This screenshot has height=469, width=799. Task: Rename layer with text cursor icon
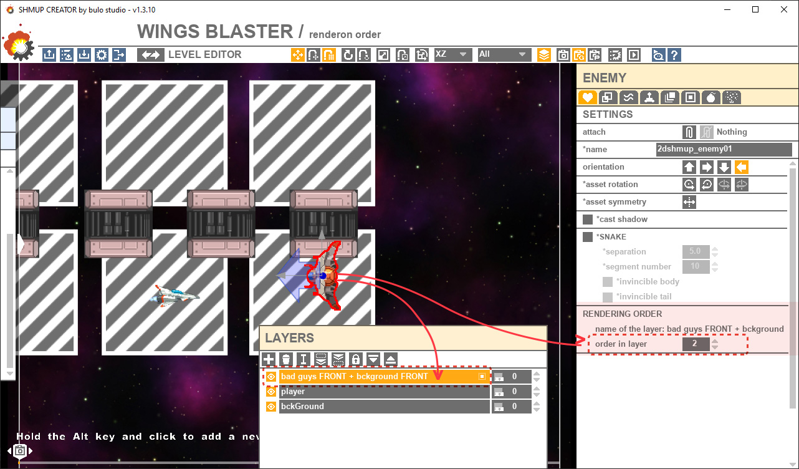tap(304, 359)
